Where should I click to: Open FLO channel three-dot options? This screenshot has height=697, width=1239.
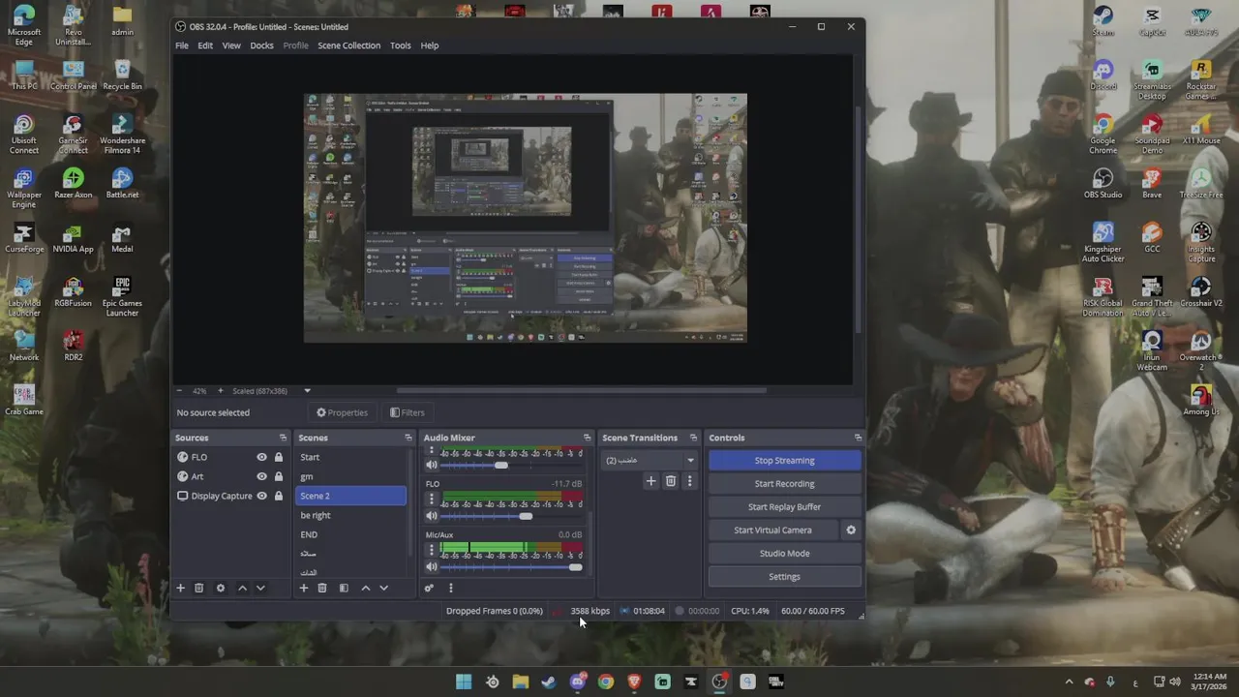432,500
